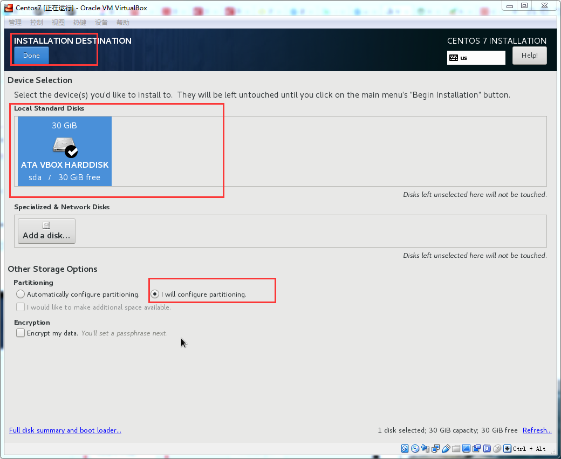Click the mouse integration status icon

pos(497,449)
